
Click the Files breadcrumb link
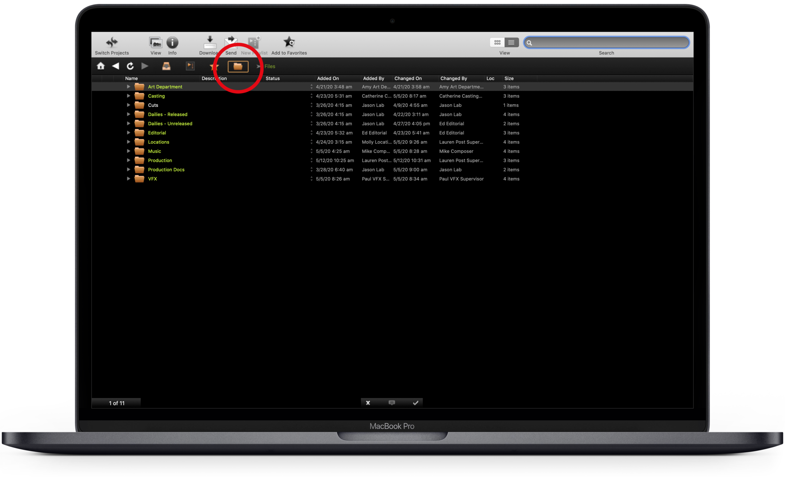point(270,66)
